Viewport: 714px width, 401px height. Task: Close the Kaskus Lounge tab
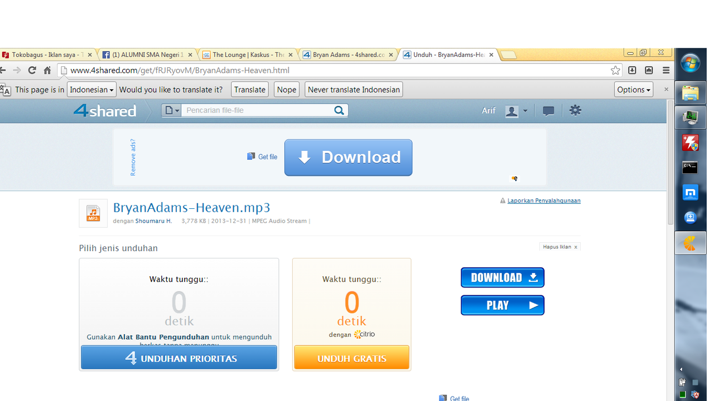[x=291, y=55]
